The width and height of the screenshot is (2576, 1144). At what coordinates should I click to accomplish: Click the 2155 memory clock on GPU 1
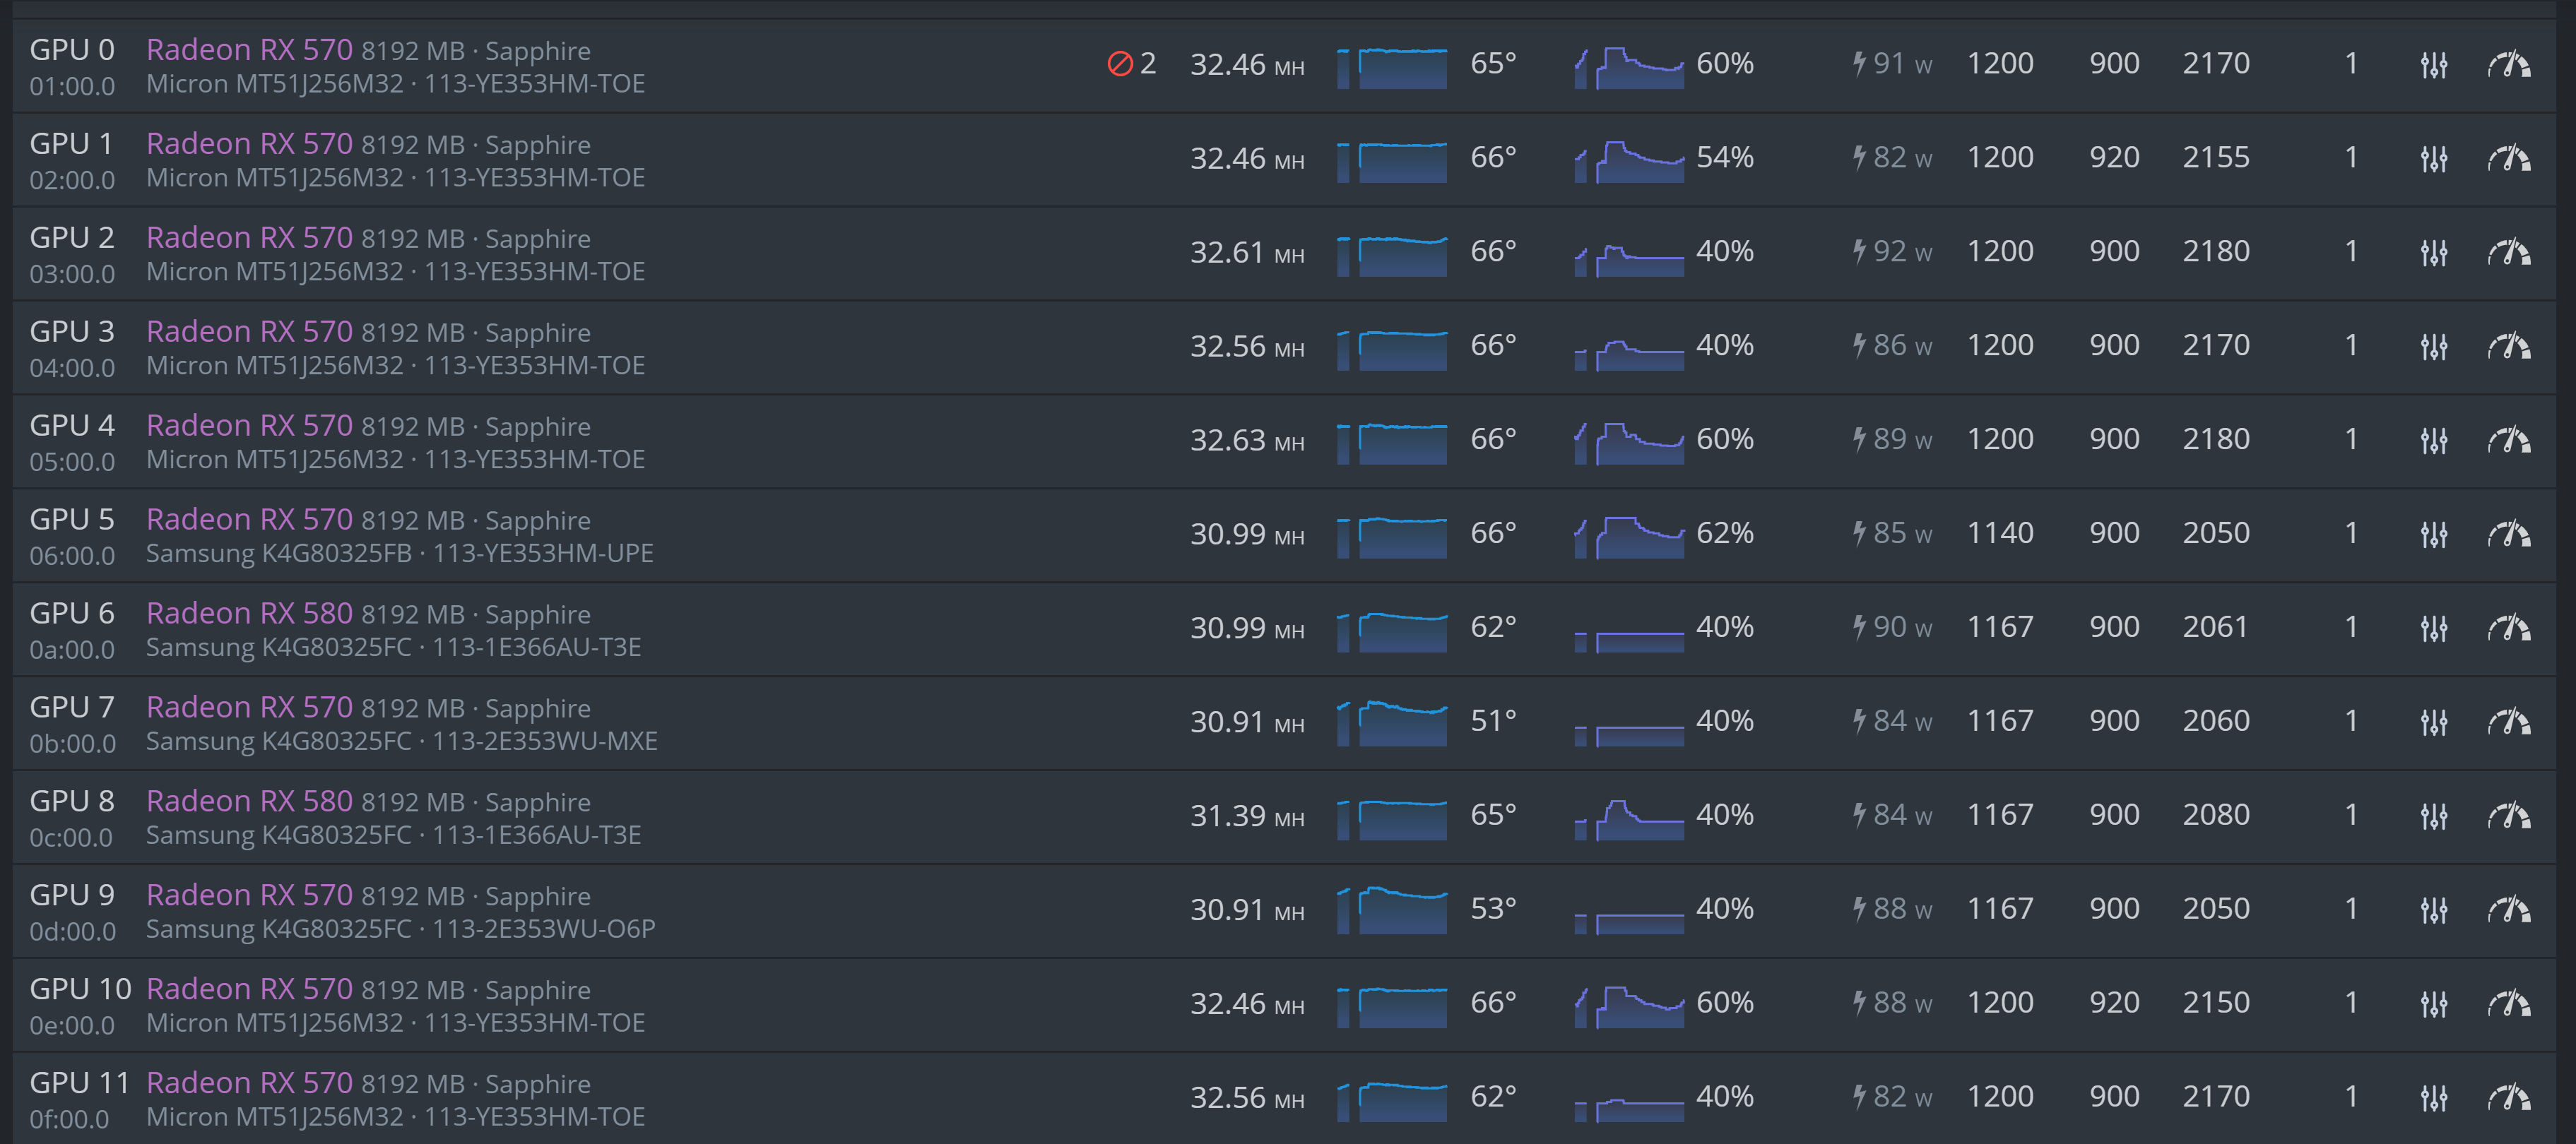click(x=2216, y=158)
